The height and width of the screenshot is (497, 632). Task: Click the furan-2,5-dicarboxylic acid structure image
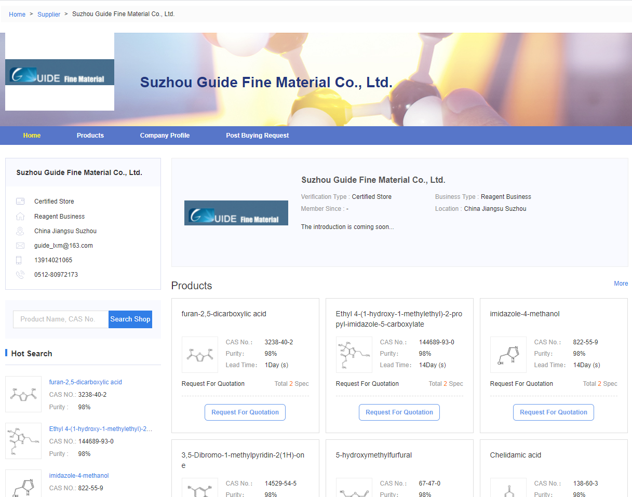(200, 355)
